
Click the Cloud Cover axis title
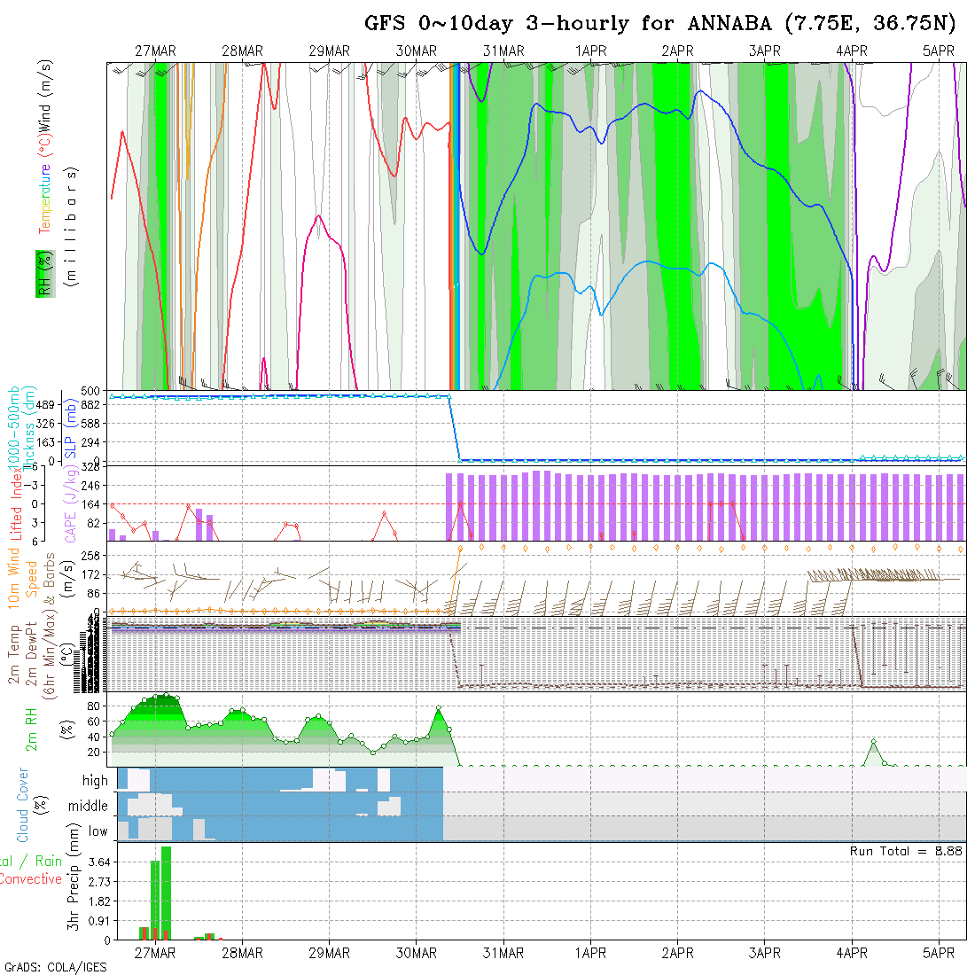point(23,805)
